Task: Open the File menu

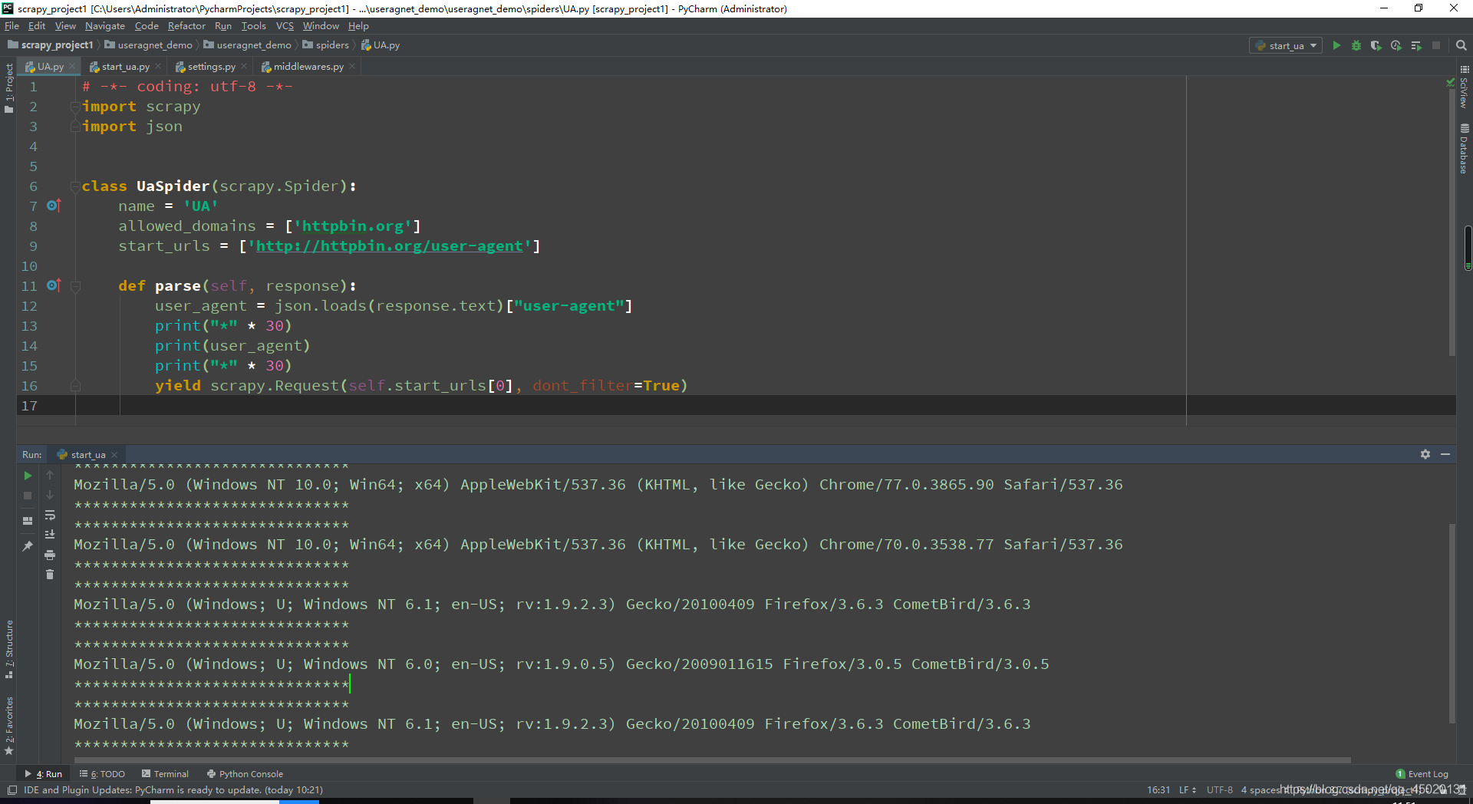Action: click(12, 26)
